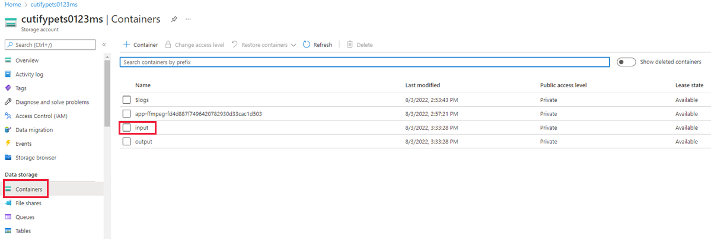Image resolution: width=711 pixels, height=239 pixels.
Task: Open Tables menu item
Action: coord(23,231)
